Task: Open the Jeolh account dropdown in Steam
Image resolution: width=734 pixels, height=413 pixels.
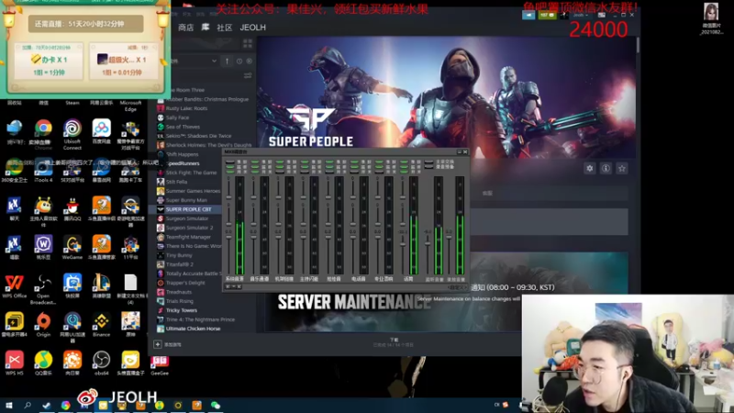Action: 581,15
